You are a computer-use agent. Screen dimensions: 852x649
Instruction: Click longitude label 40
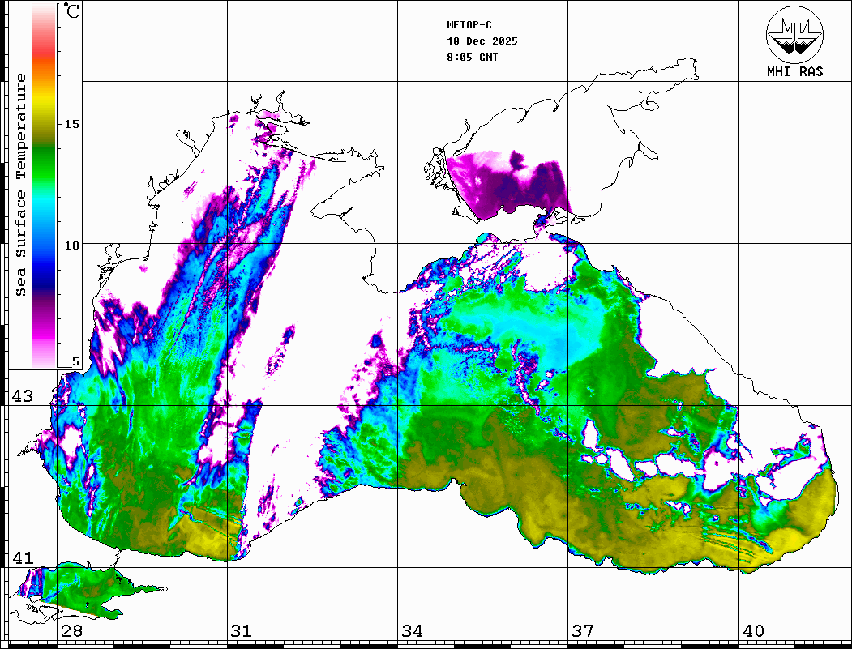753,631
